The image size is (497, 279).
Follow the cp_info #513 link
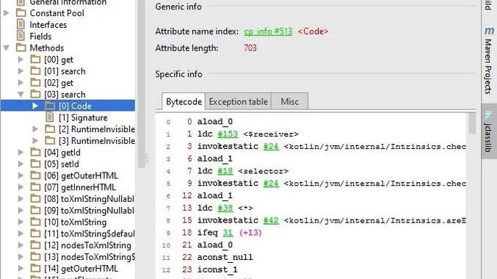[268, 32]
